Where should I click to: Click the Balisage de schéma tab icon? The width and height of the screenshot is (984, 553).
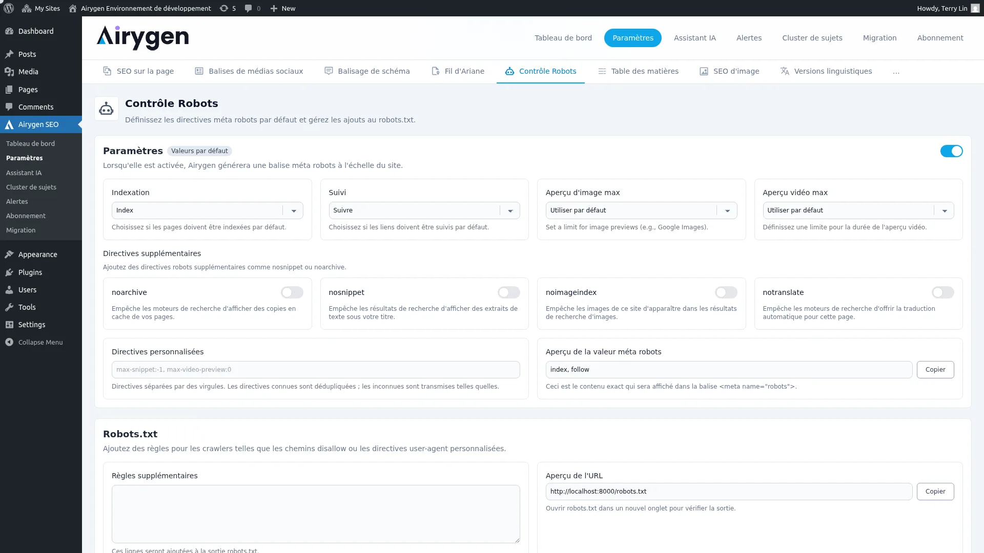[x=329, y=71]
